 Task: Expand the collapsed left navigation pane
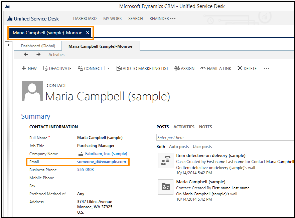(8, 44)
